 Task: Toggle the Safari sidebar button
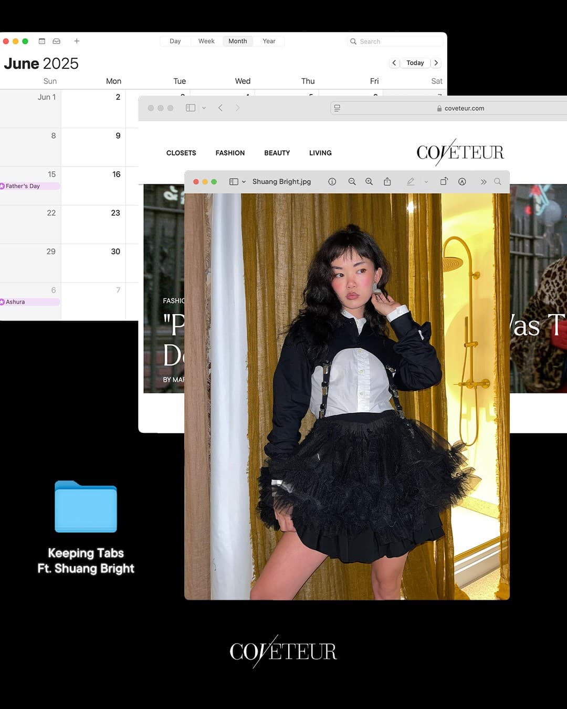pyautogui.click(x=191, y=108)
